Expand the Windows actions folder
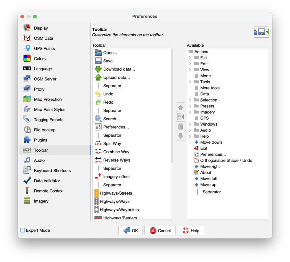The width and height of the screenshot is (290, 262). pos(190,124)
